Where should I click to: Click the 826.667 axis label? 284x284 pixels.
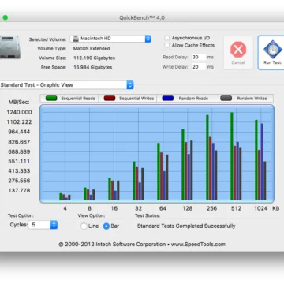point(19,142)
